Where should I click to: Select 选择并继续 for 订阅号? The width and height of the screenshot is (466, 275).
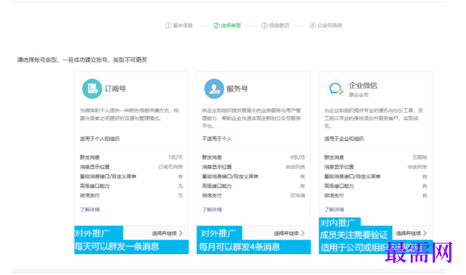click(164, 234)
